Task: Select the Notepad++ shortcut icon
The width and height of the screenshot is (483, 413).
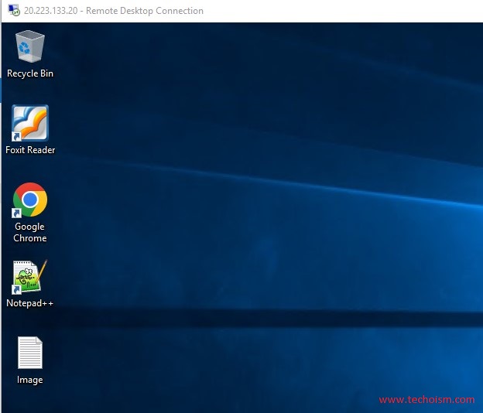Action: [x=30, y=276]
